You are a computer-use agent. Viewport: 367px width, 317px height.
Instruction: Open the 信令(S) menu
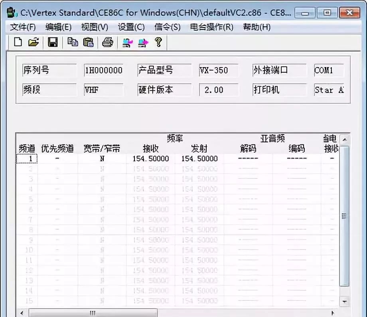tap(167, 27)
